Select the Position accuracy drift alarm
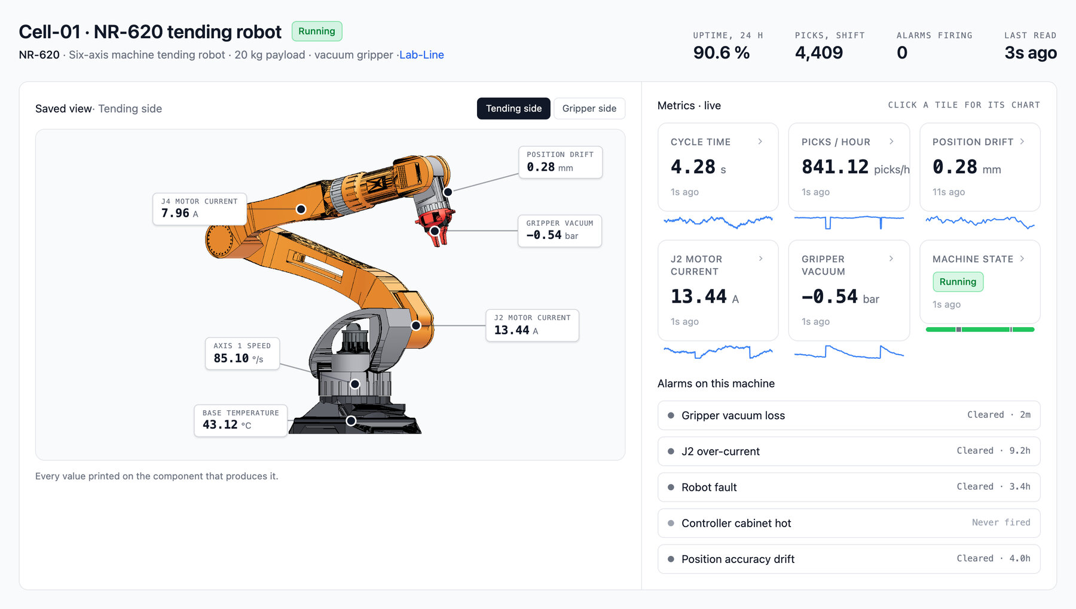1076x609 pixels. click(x=849, y=559)
